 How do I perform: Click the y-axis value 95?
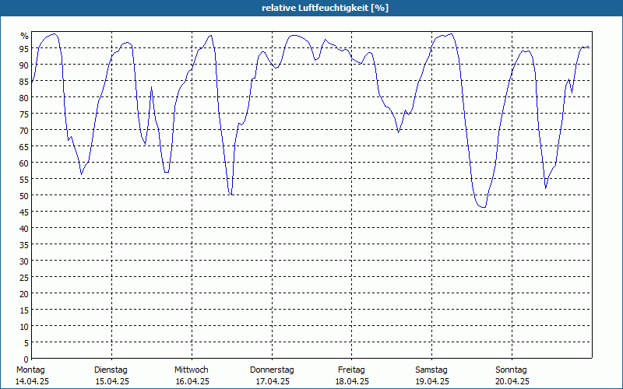24,49
